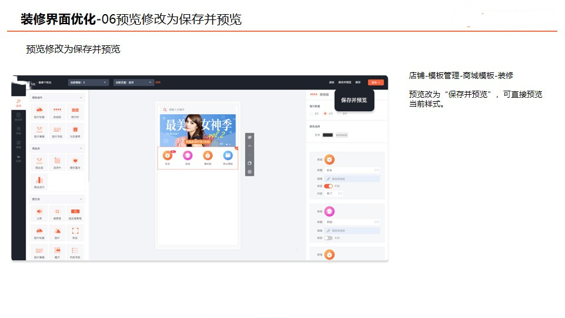Click the up-arrow move icon on canvas toolbar

click(250, 146)
